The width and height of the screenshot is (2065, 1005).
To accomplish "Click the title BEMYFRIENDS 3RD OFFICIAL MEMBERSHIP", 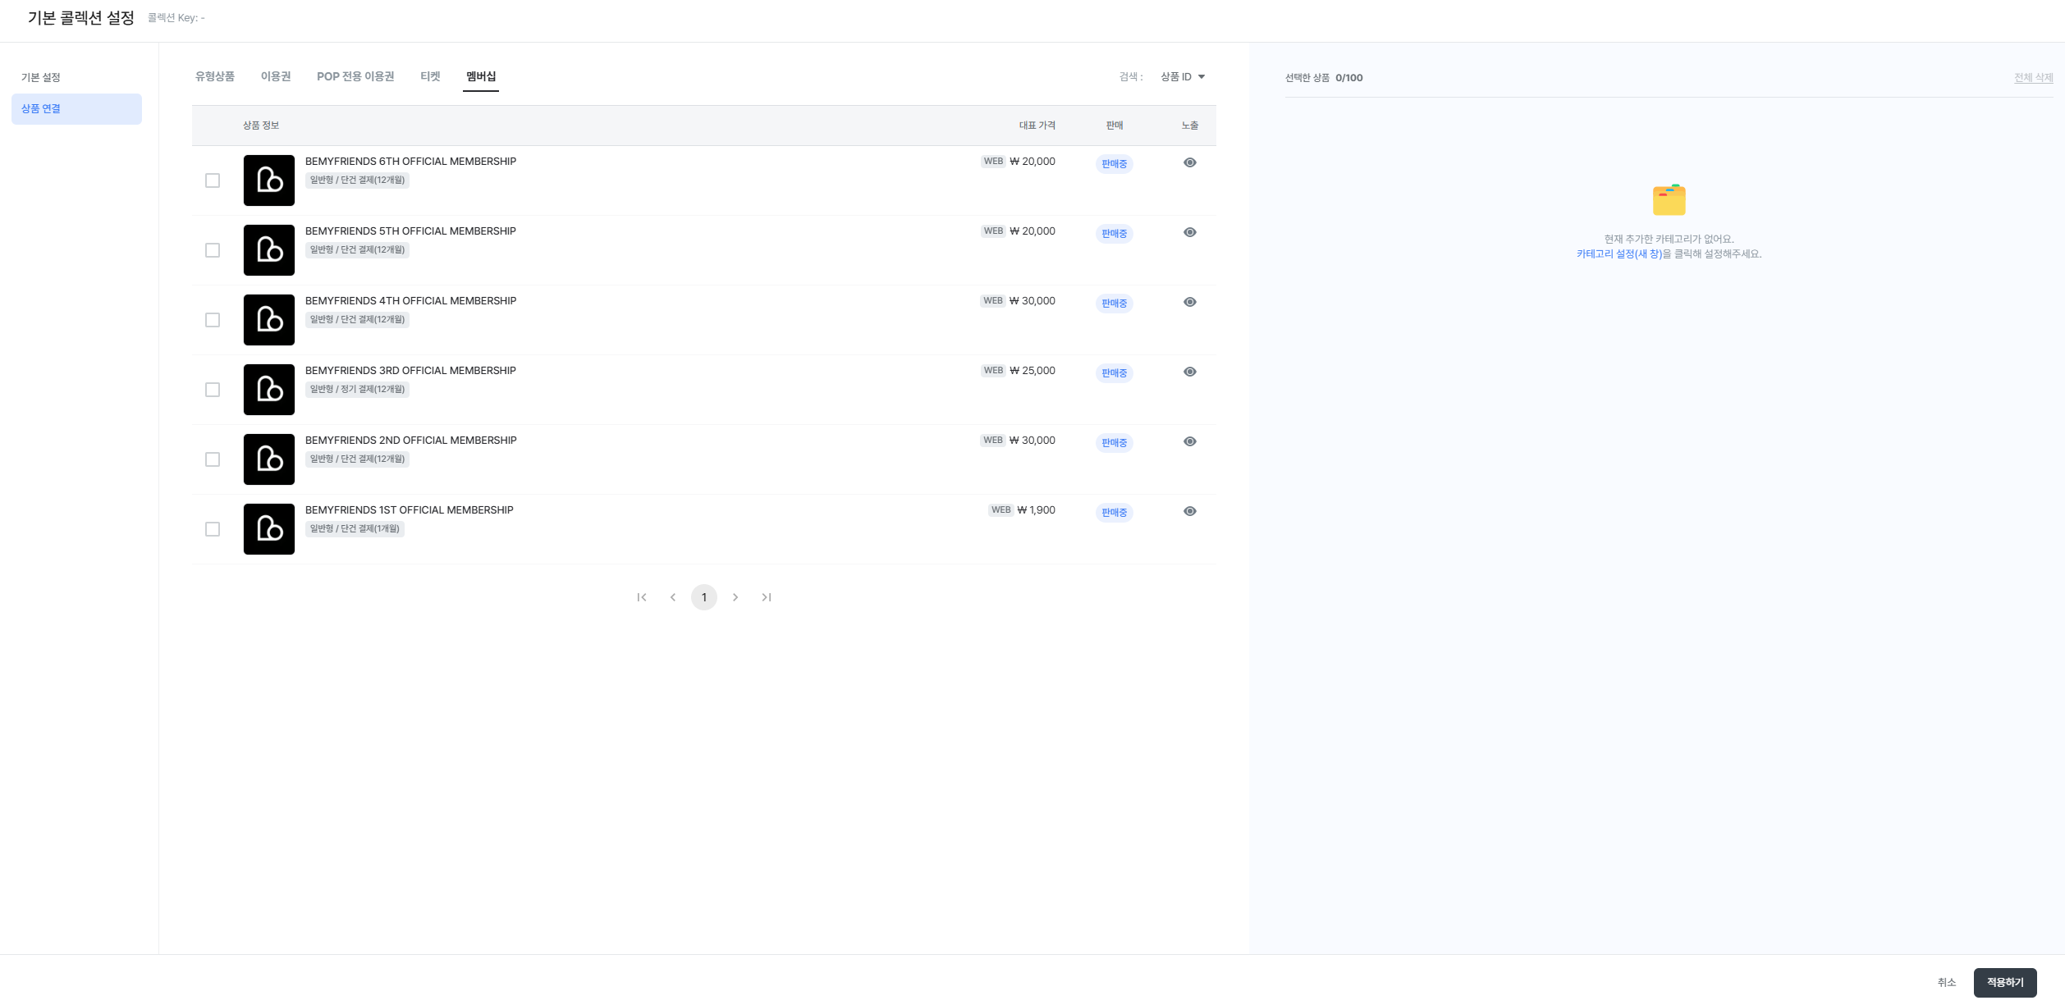I will click(410, 371).
